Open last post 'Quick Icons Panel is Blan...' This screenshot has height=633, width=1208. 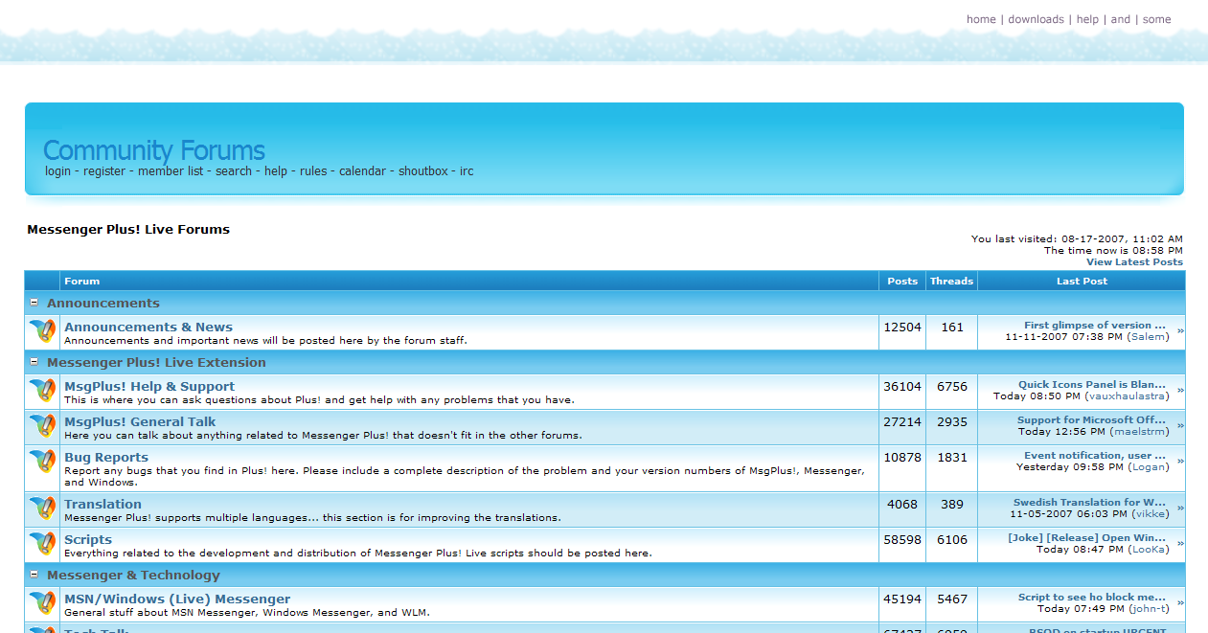point(1092,385)
